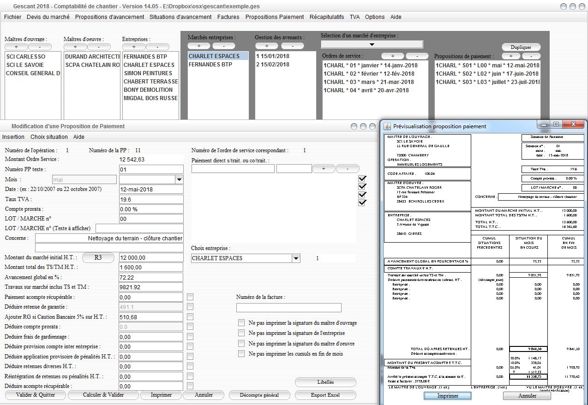
Task: Remove an Entreprise using its minus button
Action: (158, 47)
